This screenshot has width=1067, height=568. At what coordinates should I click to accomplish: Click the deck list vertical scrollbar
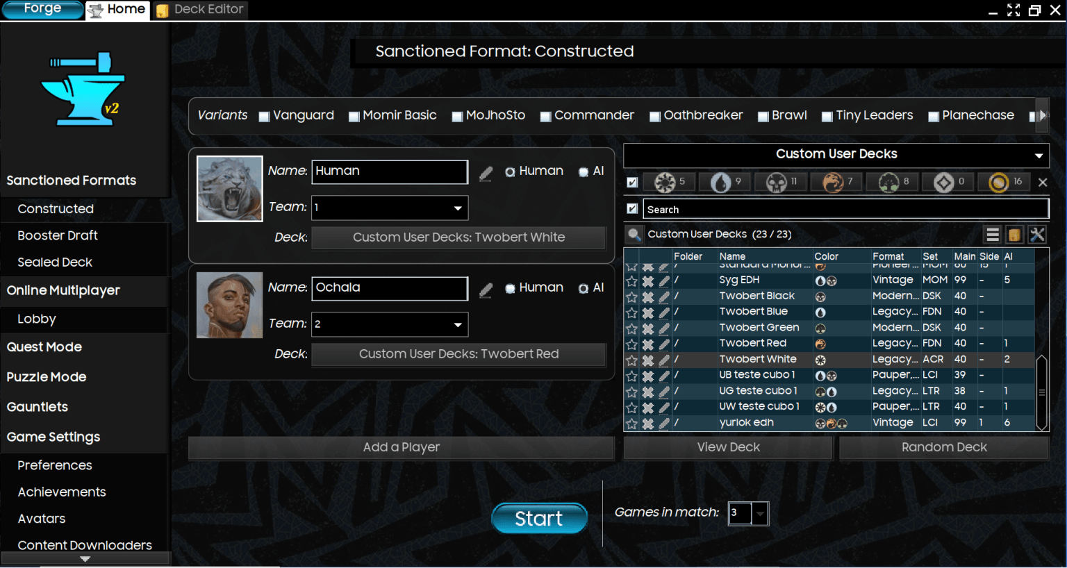point(1041,392)
